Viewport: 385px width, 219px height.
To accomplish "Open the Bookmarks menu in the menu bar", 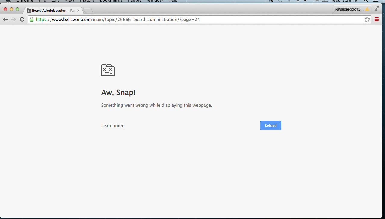I will 111,1.
